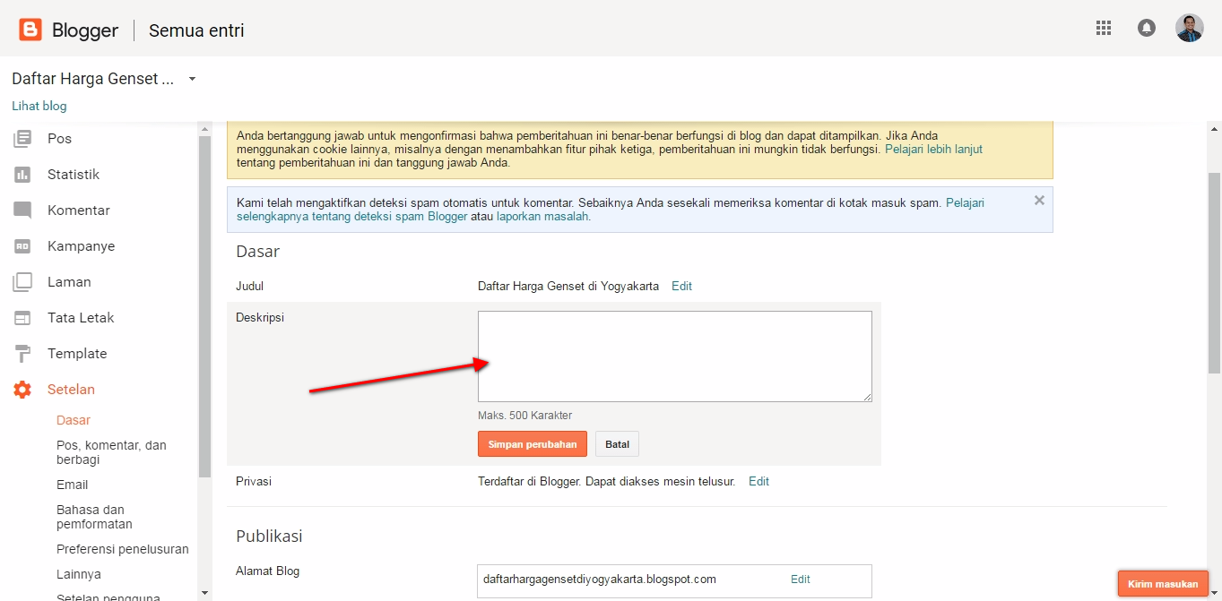
Task: Edit the Alamat Blog address
Action: tap(801, 580)
